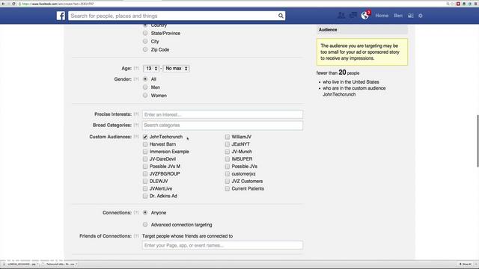479x269 pixels.
Task: Select the Zip Code location option
Action: coord(145,49)
